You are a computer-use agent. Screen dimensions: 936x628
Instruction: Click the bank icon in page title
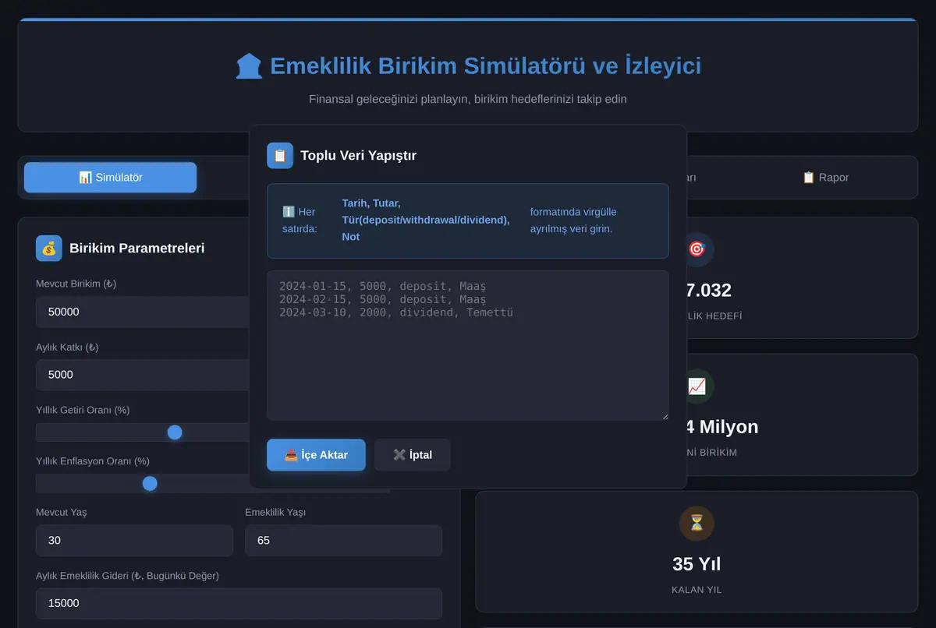tap(249, 66)
